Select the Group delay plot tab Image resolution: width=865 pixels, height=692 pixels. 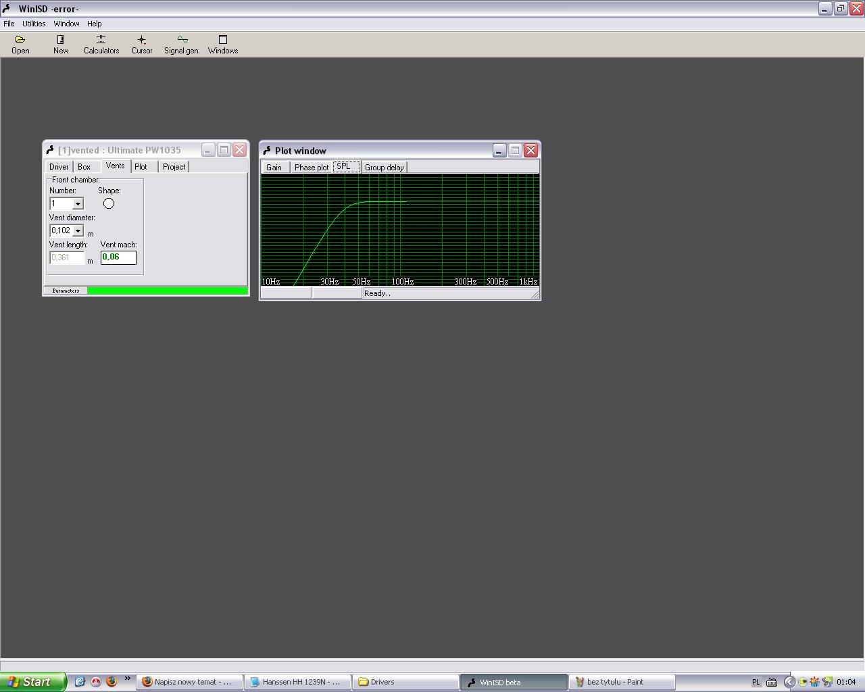click(384, 168)
